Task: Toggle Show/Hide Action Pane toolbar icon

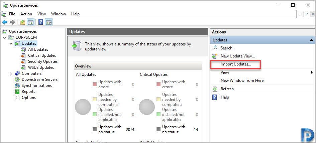Action: [x=48, y=22]
